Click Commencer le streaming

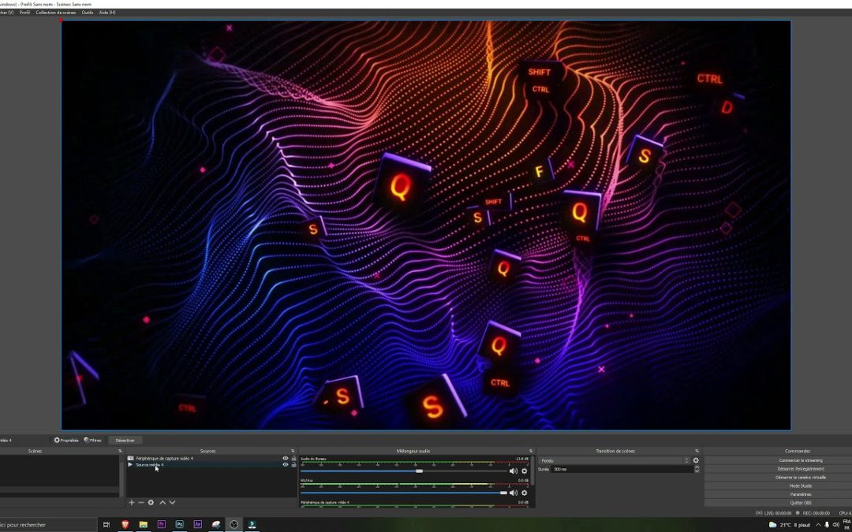[x=801, y=459]
